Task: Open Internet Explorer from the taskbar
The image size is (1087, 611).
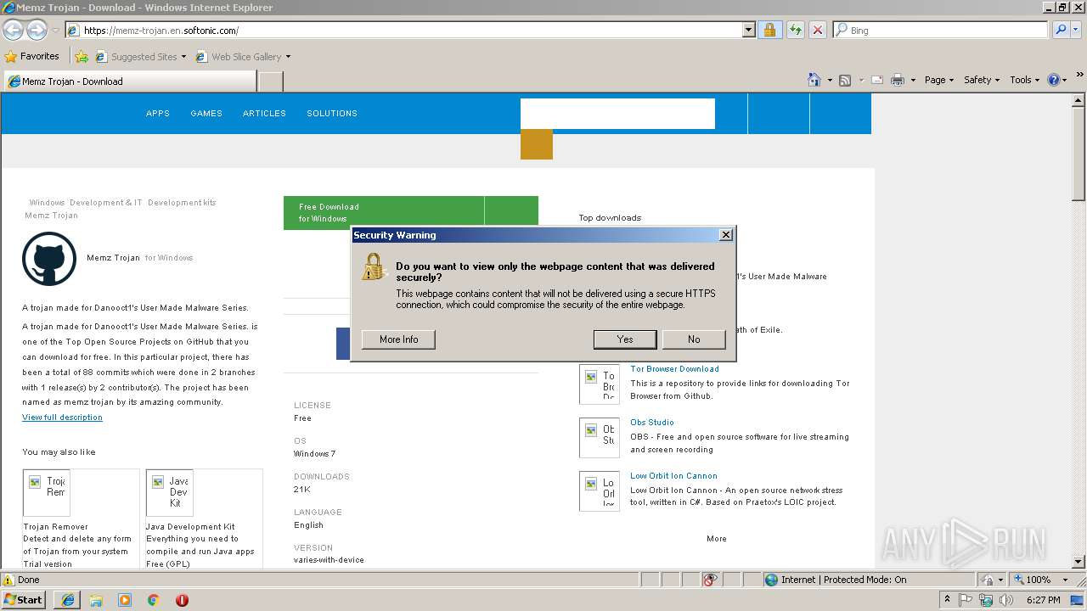Action: pyautogui.click(x=67, y=600)
